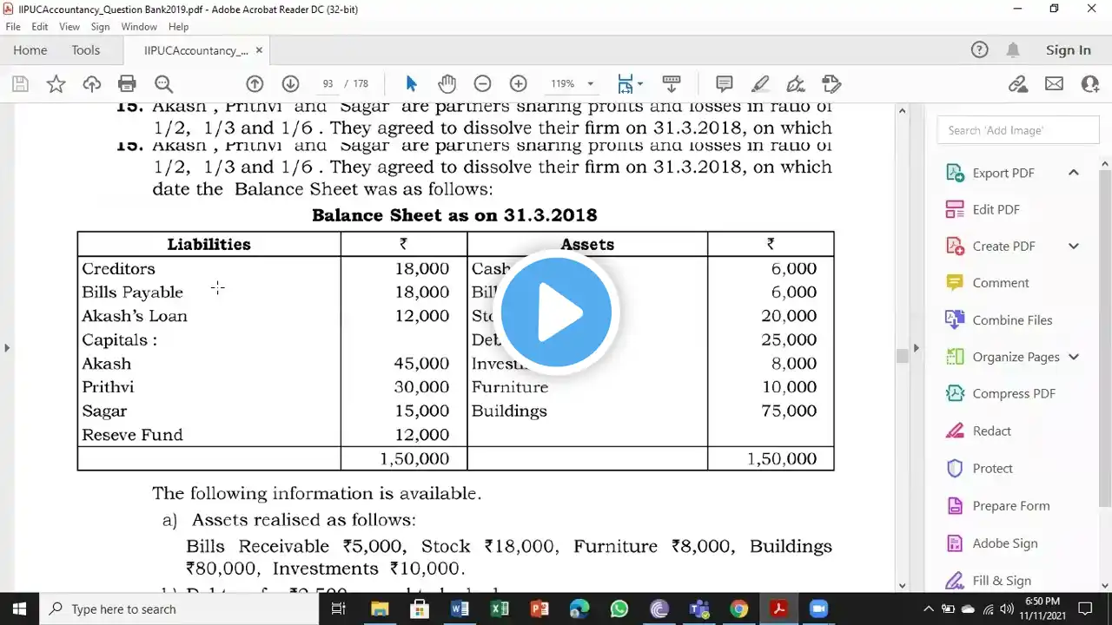Activate the Hand pan tool
Screen dimensions: 1112x625
pos(447,84)
